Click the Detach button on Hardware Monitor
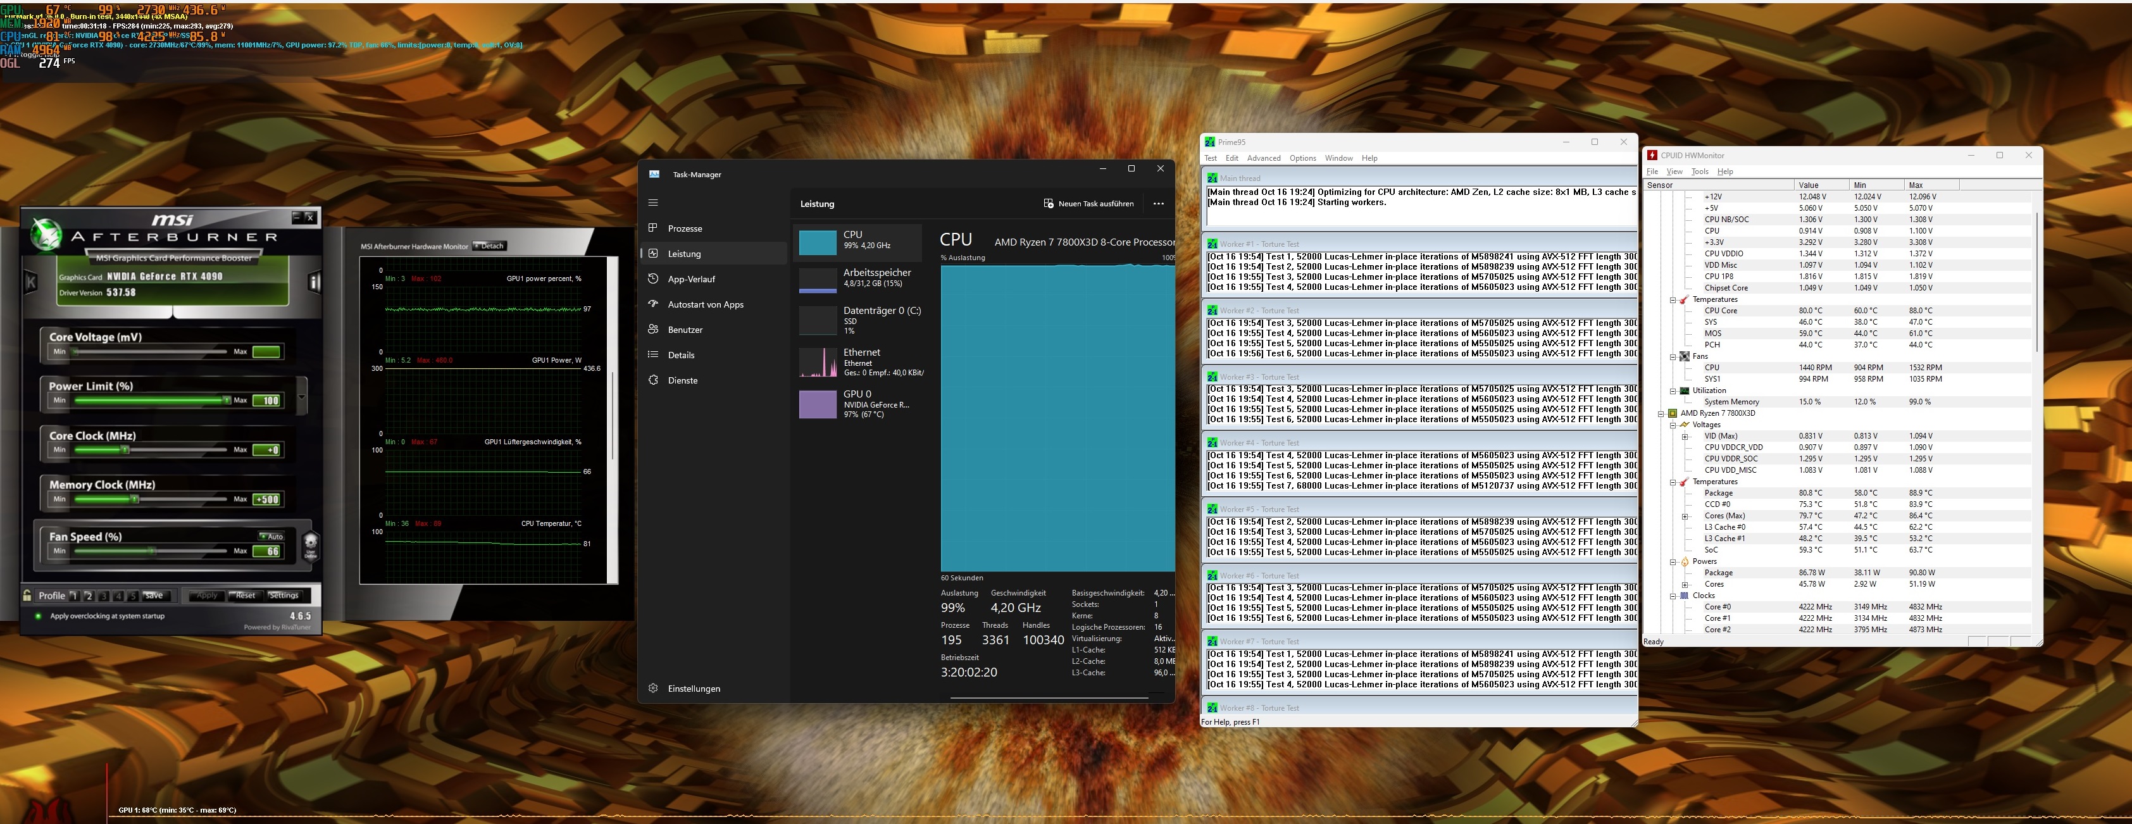The width and height of the screenshot is (2132, 824). [489, 246]
